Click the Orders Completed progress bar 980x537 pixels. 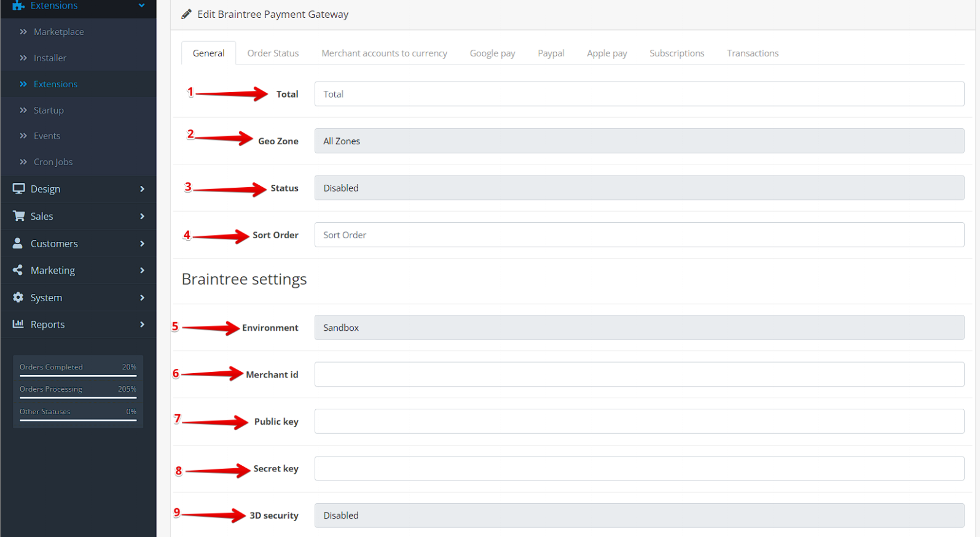coord(78,376)
